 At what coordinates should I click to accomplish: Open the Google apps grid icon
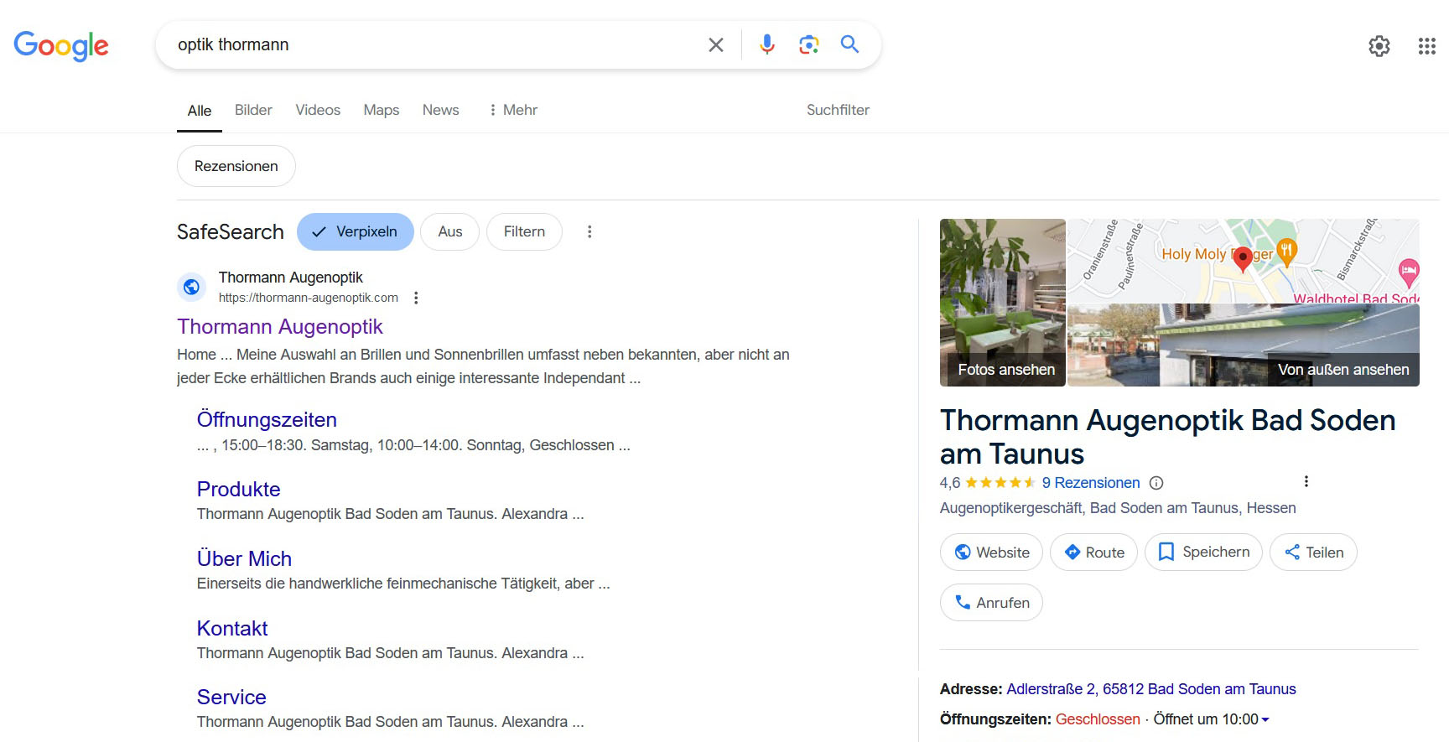1426,46
